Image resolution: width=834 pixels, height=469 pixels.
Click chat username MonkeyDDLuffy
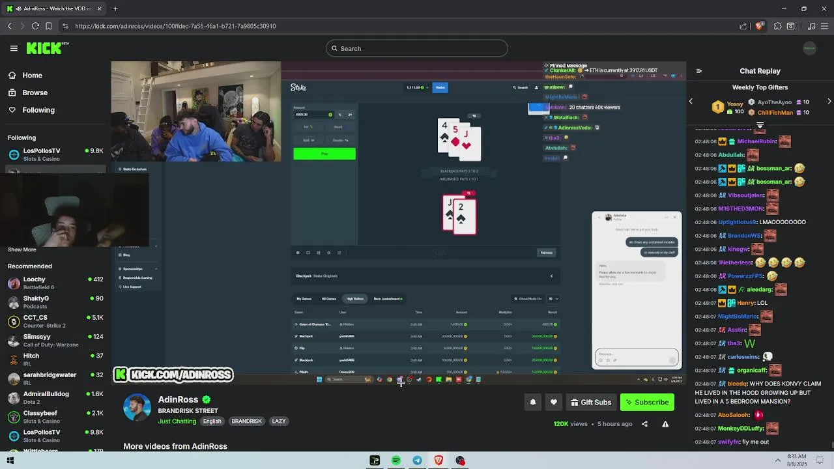click(740, 429)
